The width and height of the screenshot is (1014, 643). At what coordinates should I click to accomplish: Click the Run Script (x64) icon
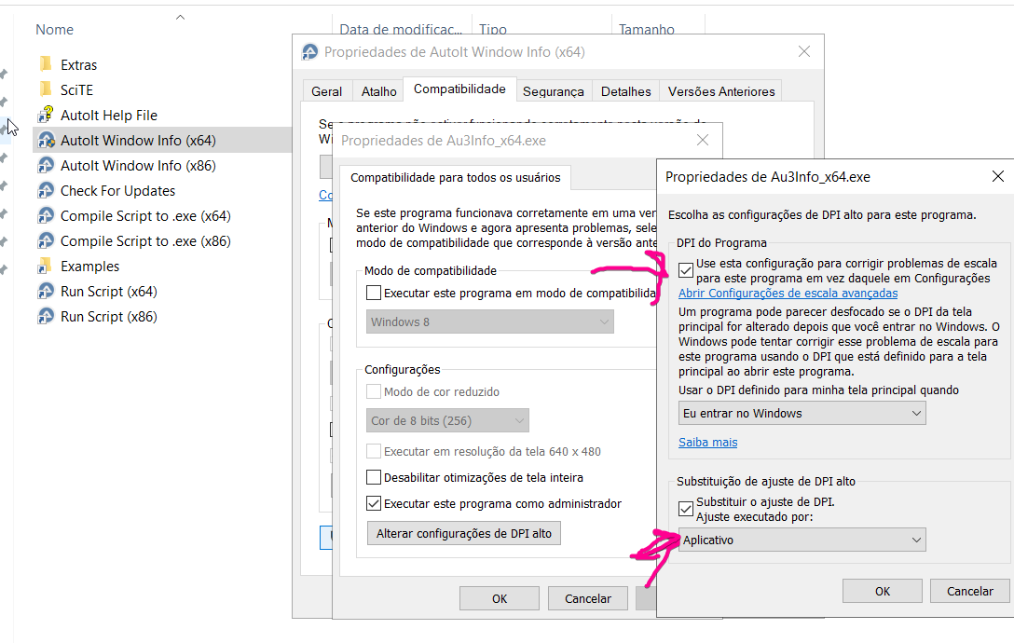click(x=46, y=291)
